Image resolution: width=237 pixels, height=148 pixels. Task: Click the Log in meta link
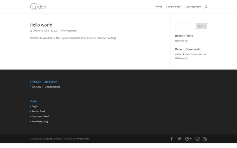click(35, 106)
